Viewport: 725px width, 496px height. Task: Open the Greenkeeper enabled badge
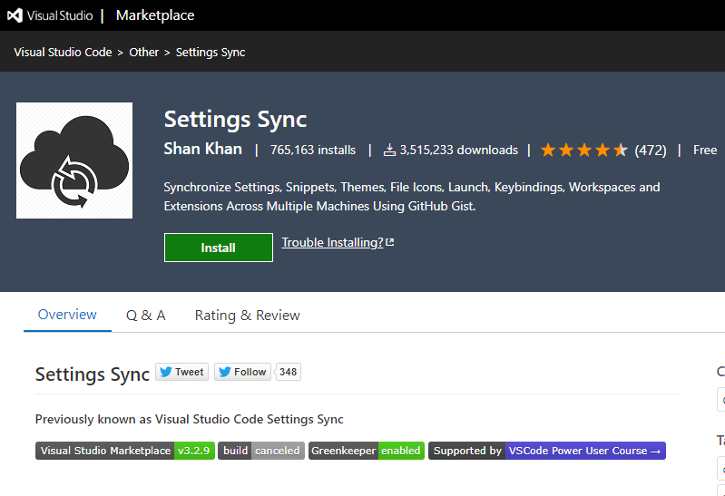(367, 451)
